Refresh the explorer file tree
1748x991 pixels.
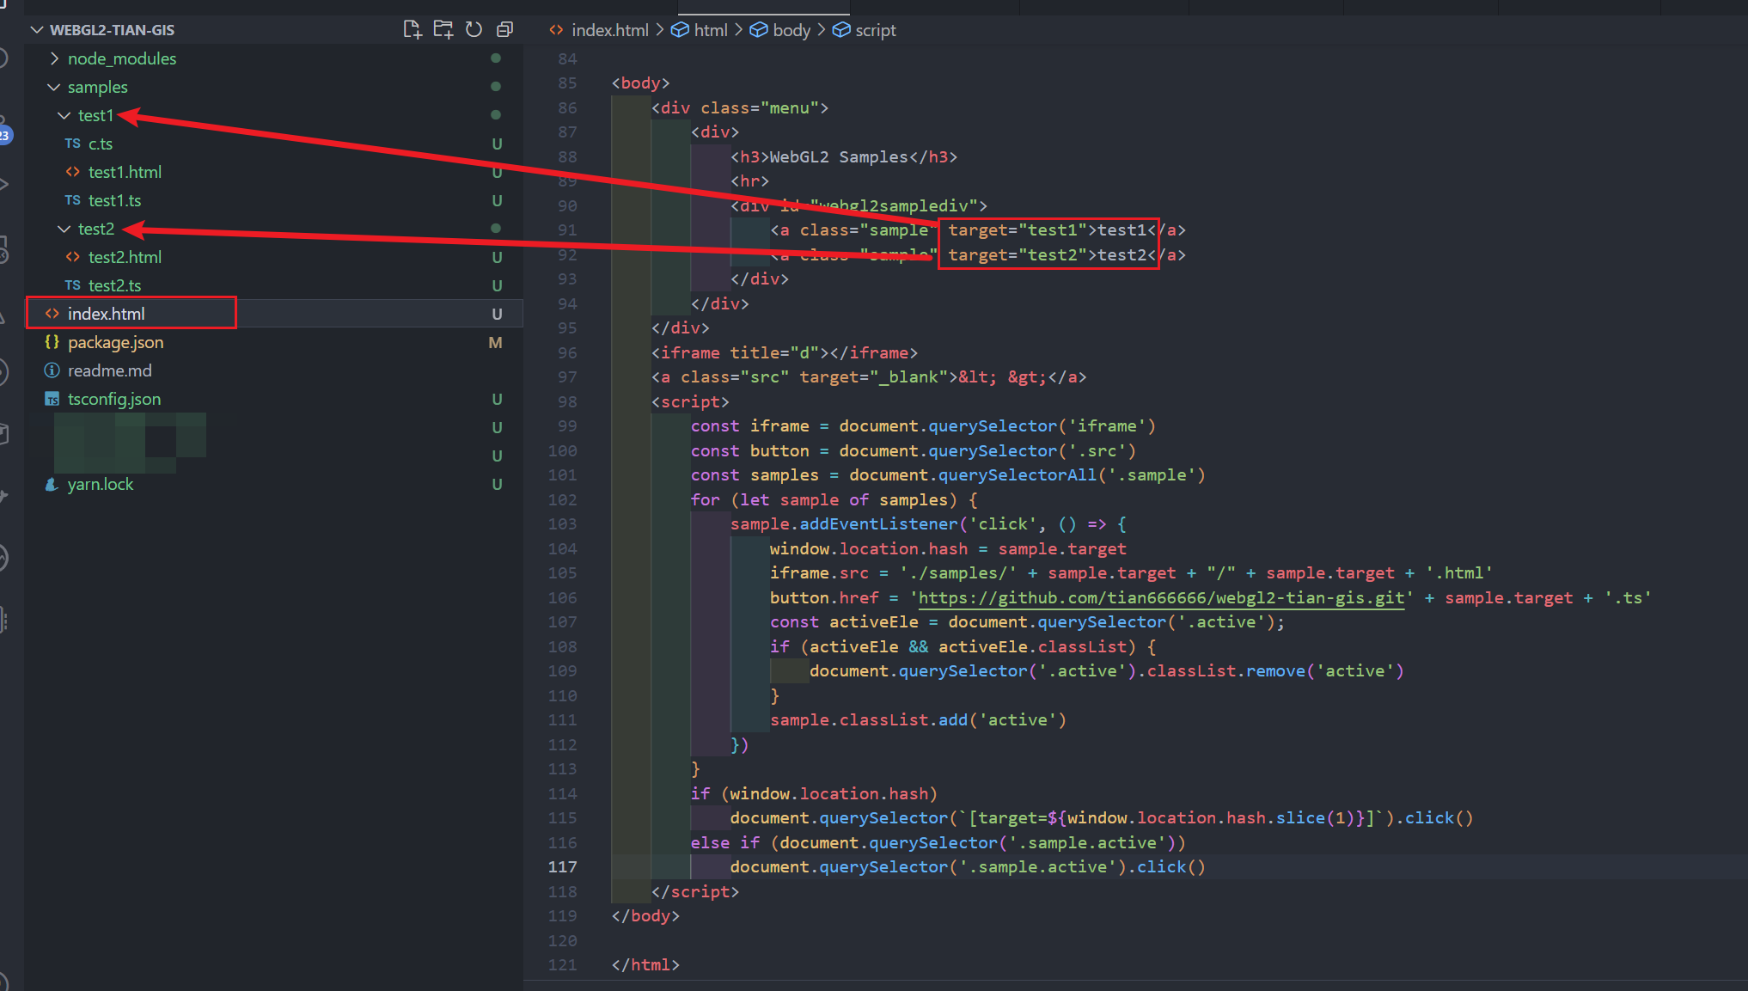click(474, 30)
